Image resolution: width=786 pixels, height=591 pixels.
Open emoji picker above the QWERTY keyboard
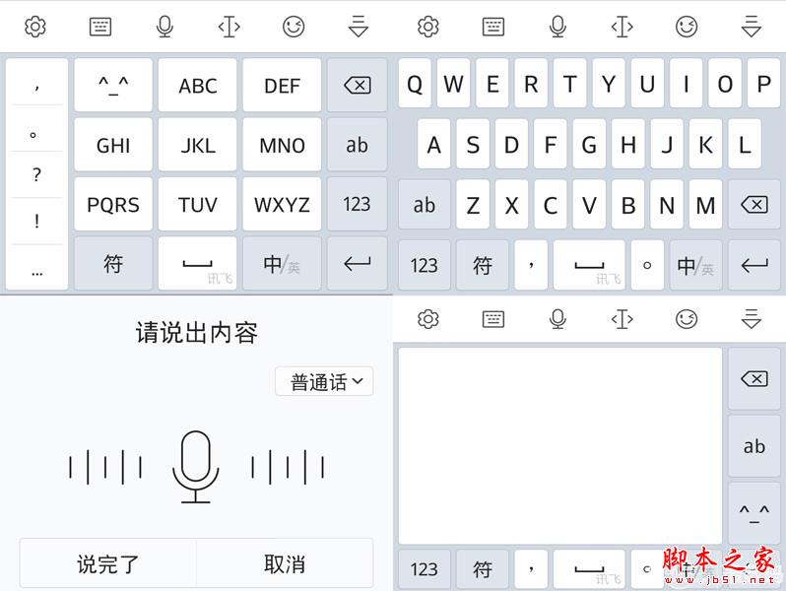coord(687,27)
